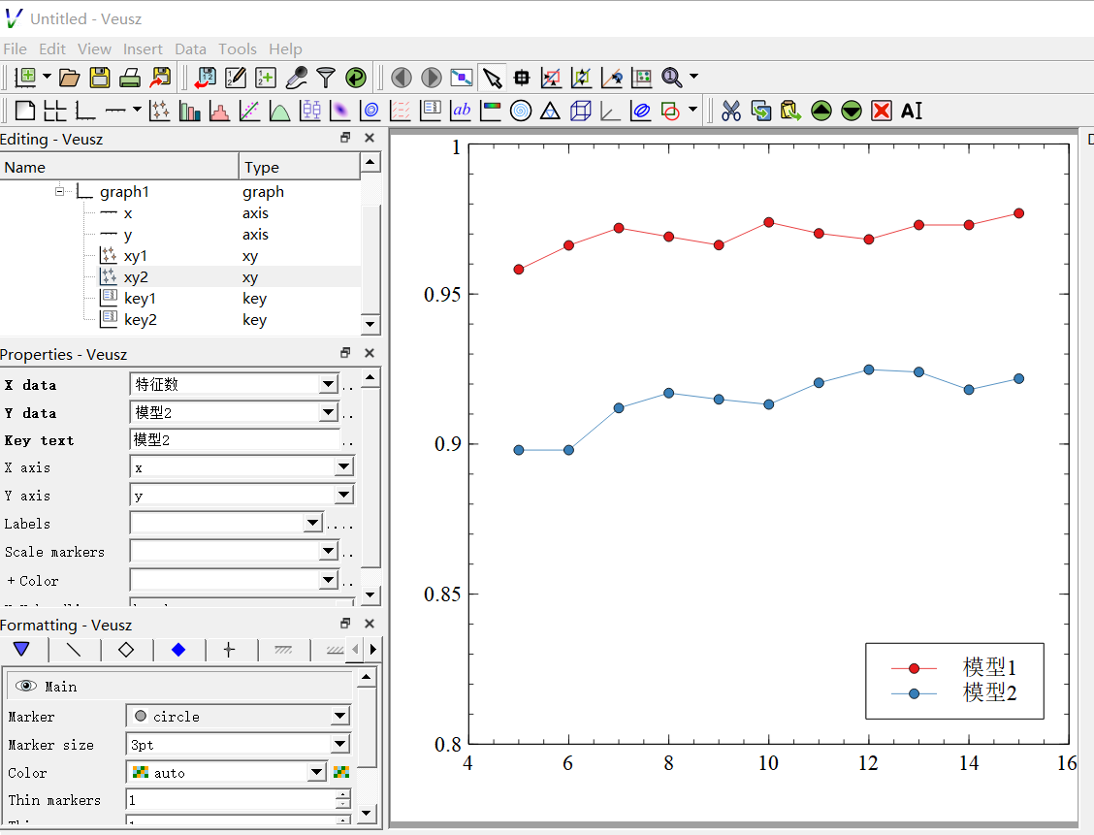Open the Insert menu
This screenshot has height=835, width=1094.
point(143,48)
